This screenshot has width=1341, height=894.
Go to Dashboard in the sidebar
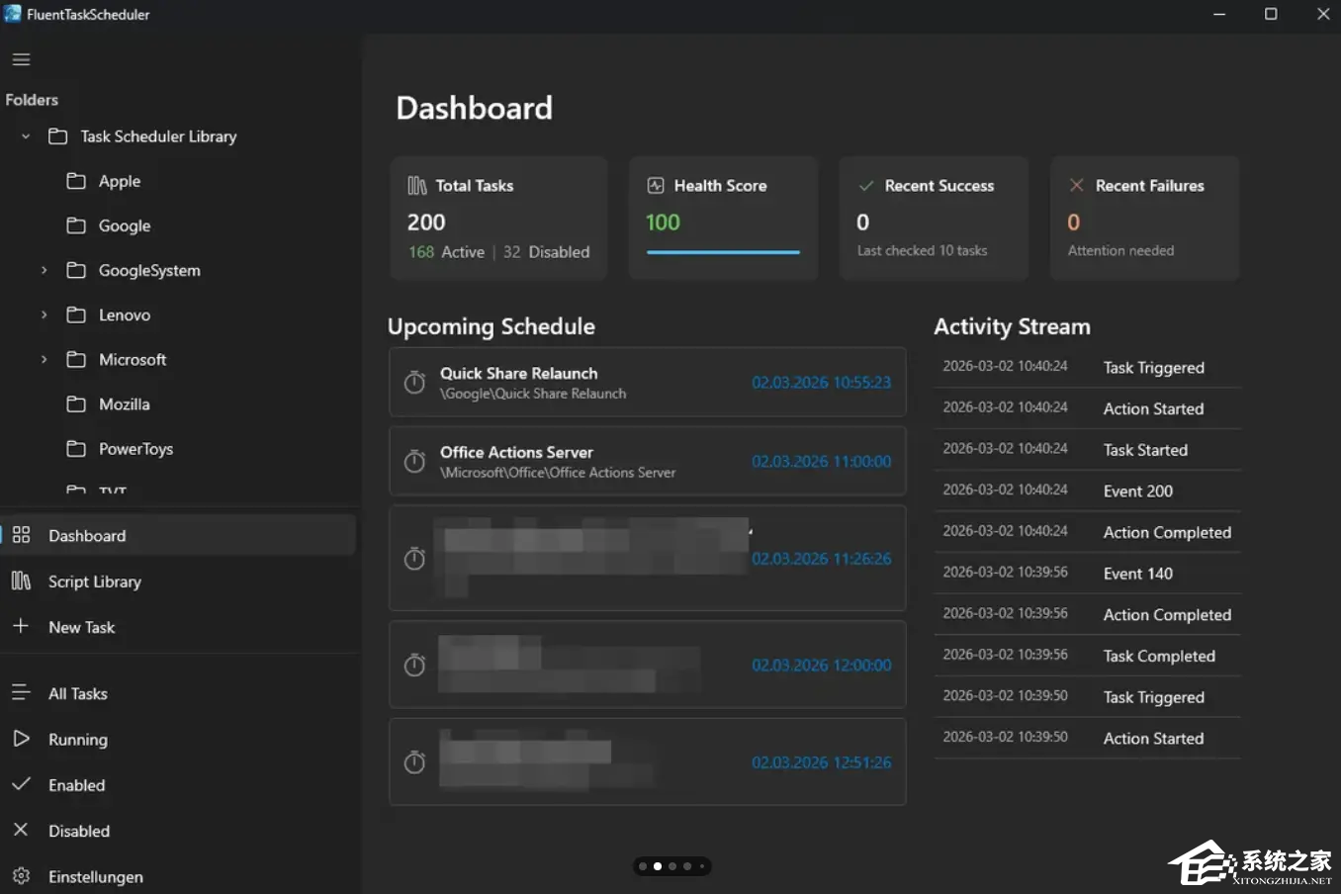tap(178, 535)
